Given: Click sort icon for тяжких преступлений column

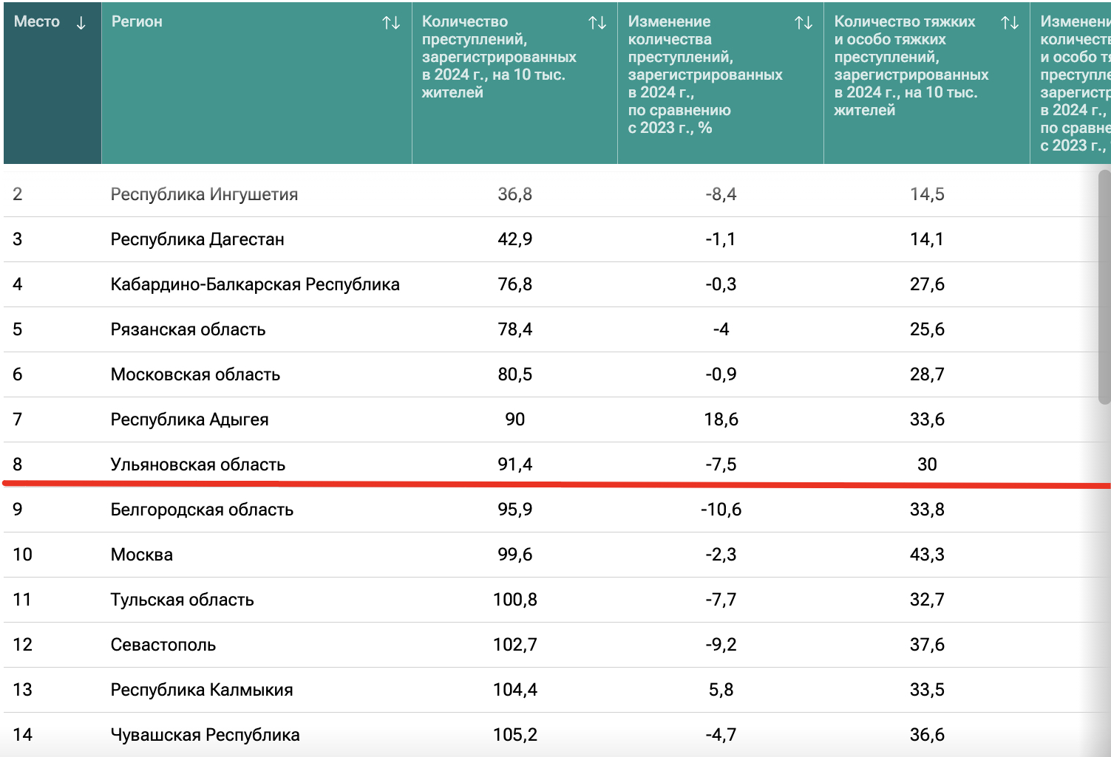Looking at the screenshot, I should pyautogui.click(x=1010, y=23).
